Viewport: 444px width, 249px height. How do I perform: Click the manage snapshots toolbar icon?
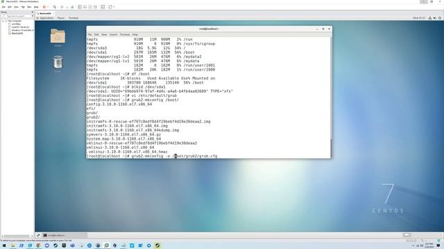click(x=72, y=7)
